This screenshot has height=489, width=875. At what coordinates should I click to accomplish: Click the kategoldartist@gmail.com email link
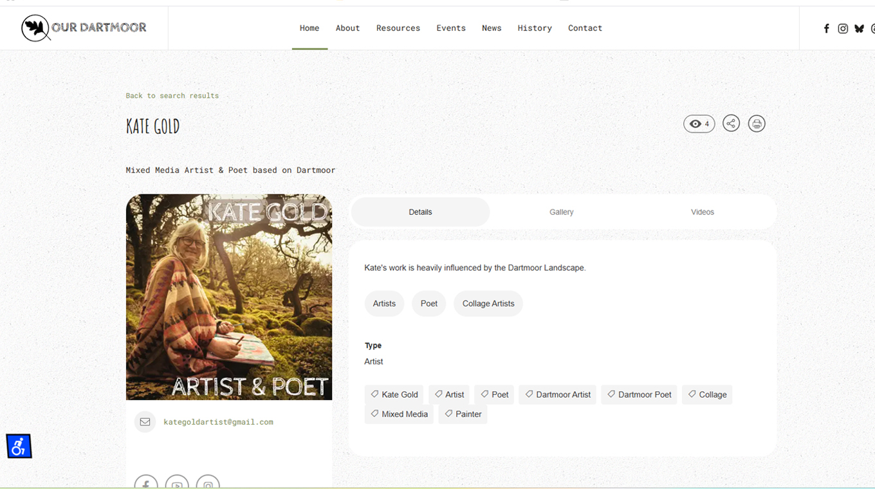pyautogui.click(x=218, y=422)
